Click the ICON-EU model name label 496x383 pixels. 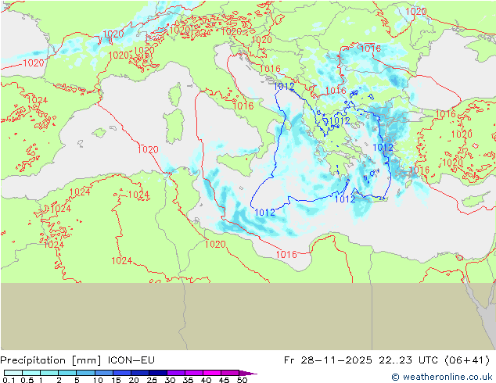coord(131,360)
